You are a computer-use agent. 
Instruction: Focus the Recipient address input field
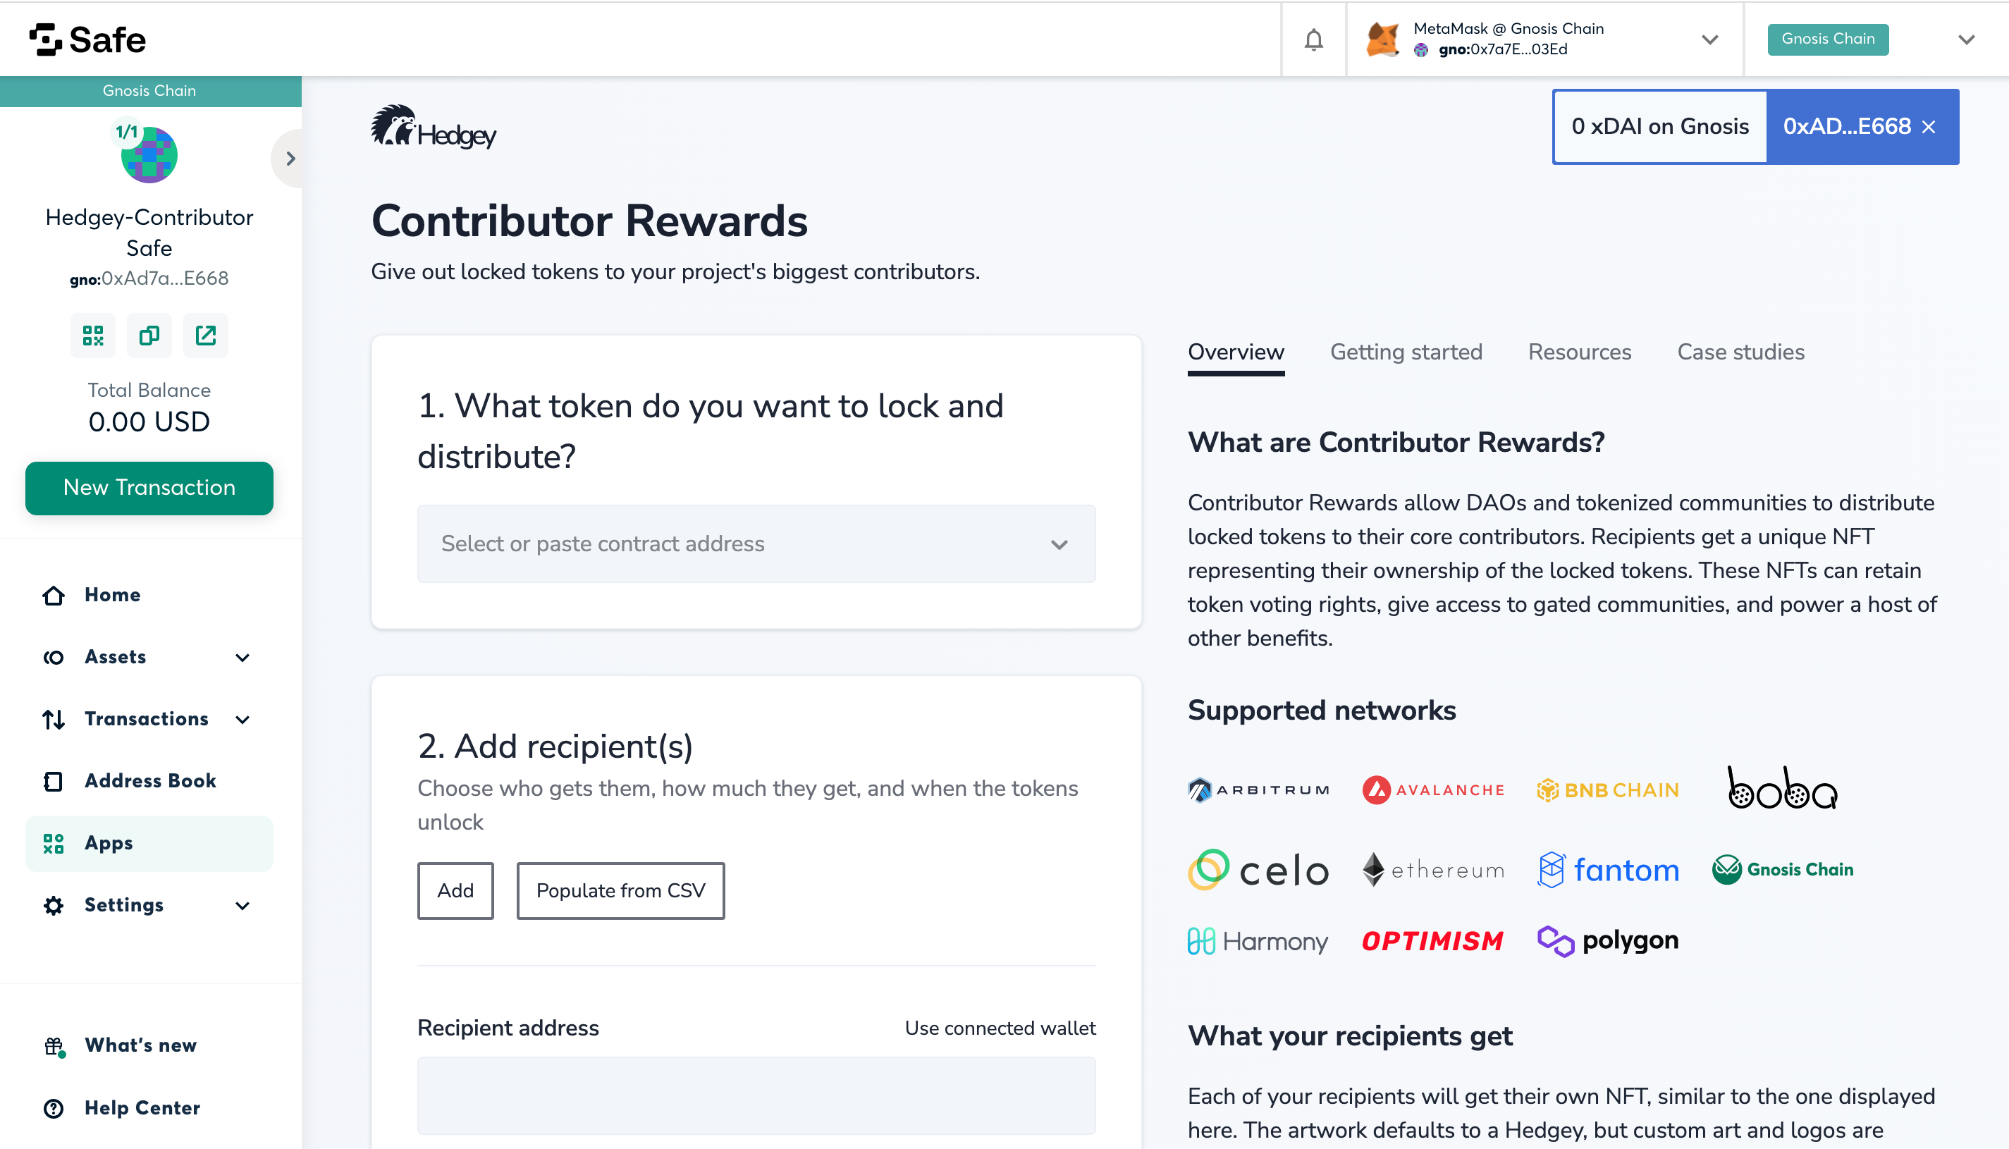tap(756, 1095)
